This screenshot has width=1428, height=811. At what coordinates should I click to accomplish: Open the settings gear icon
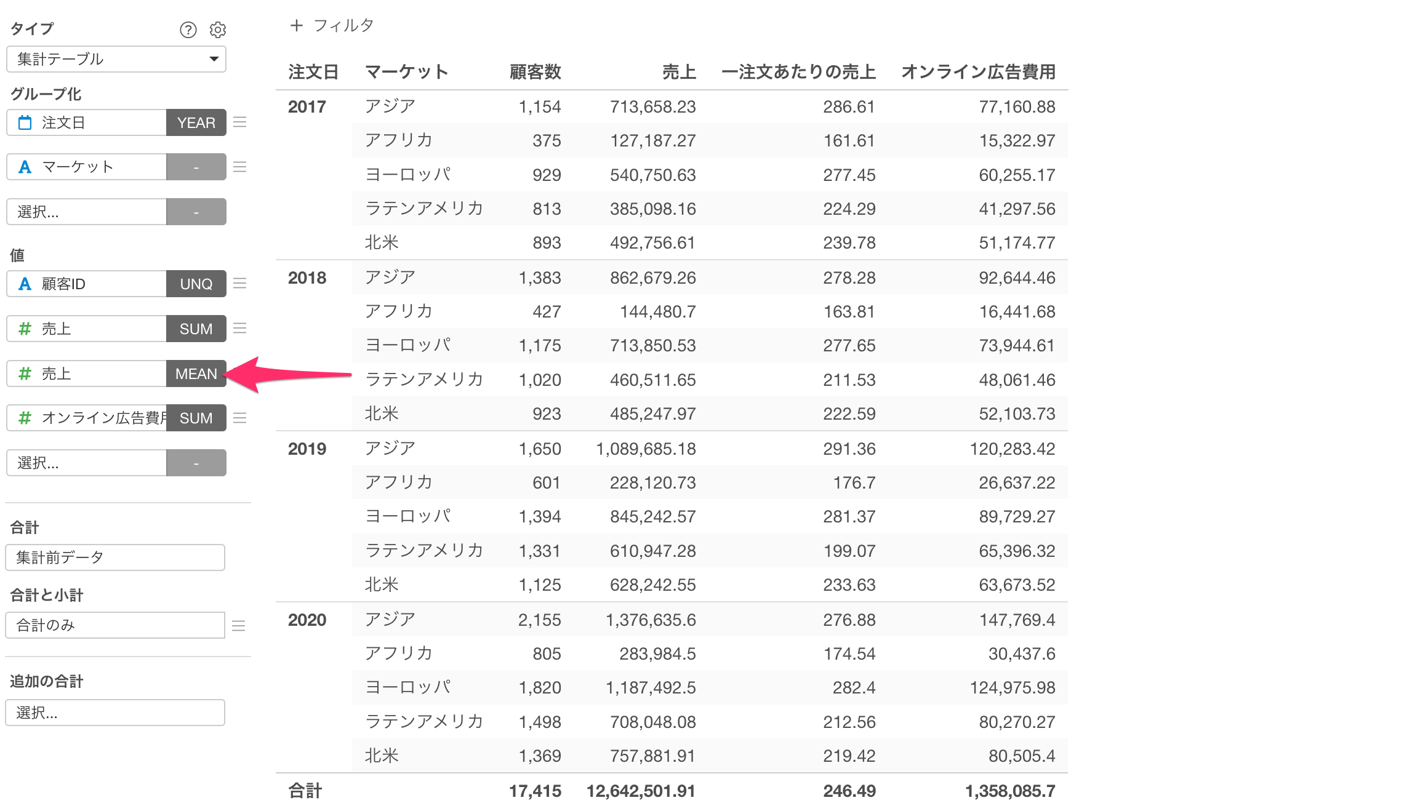[x=217, y=30]
